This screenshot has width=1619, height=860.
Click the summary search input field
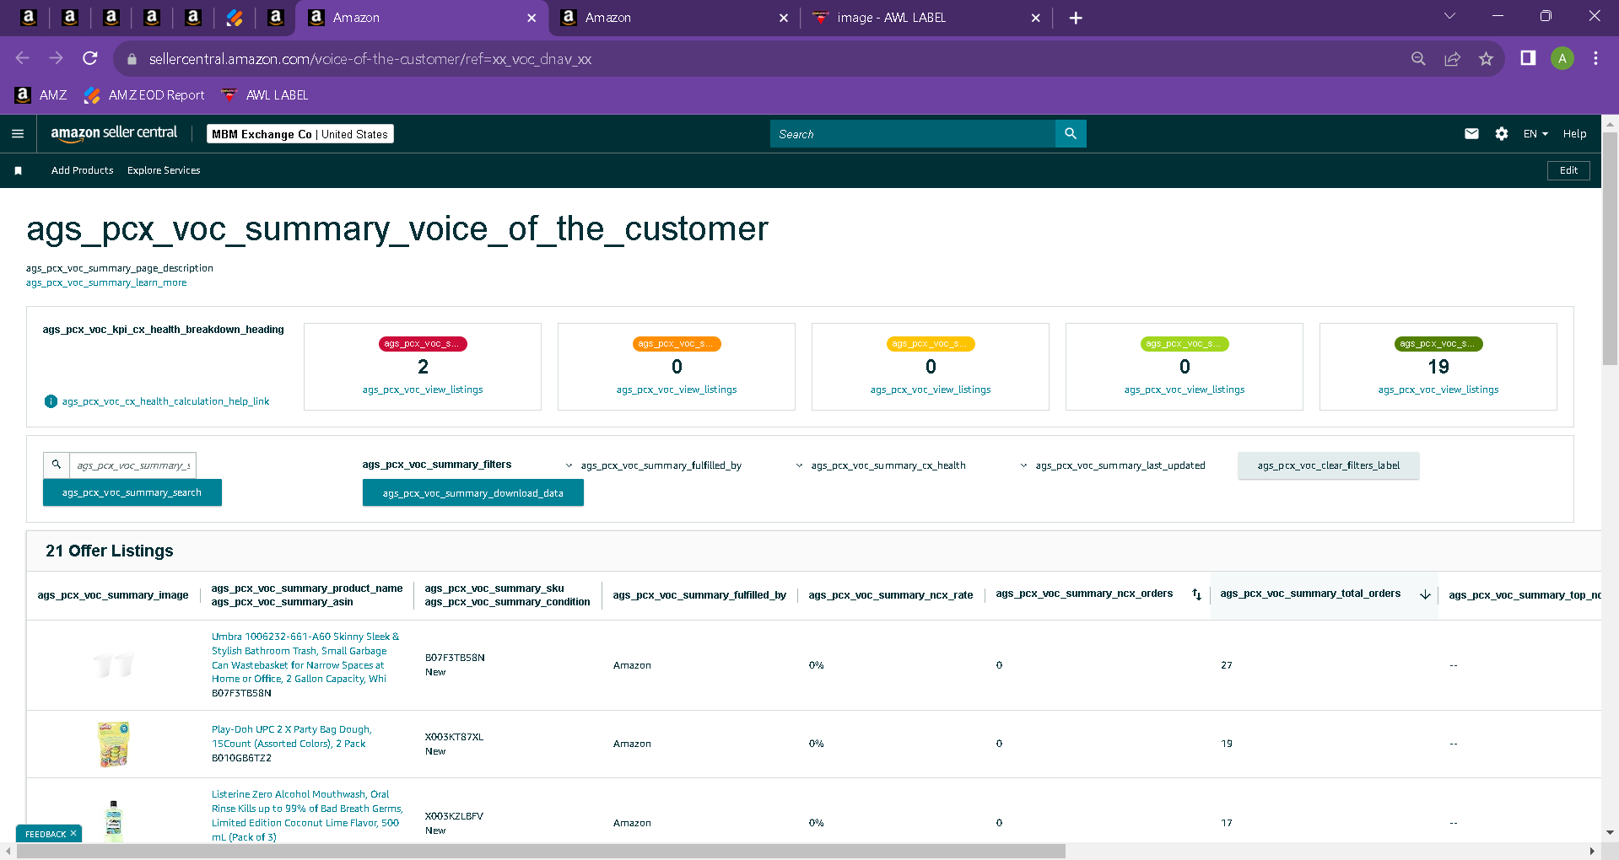point(133,465)
